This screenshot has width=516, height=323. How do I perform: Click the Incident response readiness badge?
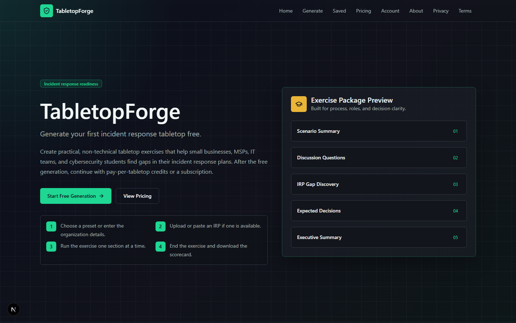click(x=71, y=84)
